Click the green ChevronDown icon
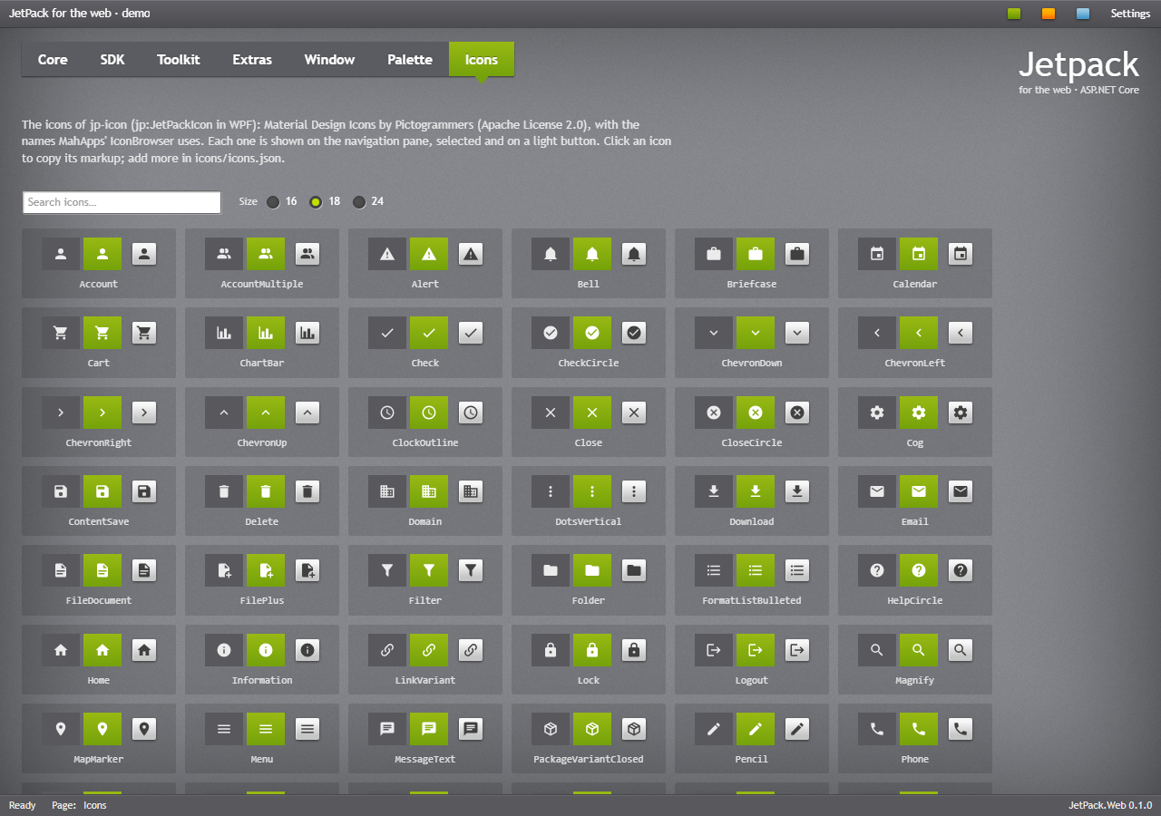The height and width of the screenshot is (816, 1161). click(756, 333)
